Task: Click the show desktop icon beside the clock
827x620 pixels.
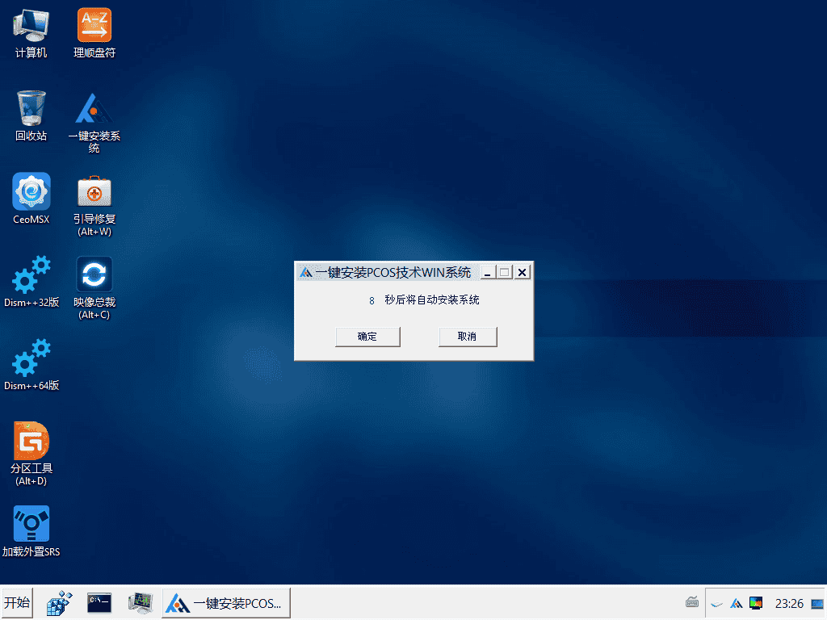Action: click(x=817, y=603)
